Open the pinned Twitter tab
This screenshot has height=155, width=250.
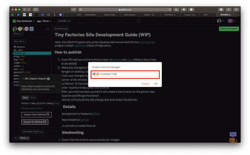pyautogui.click(x=18, y=15)
